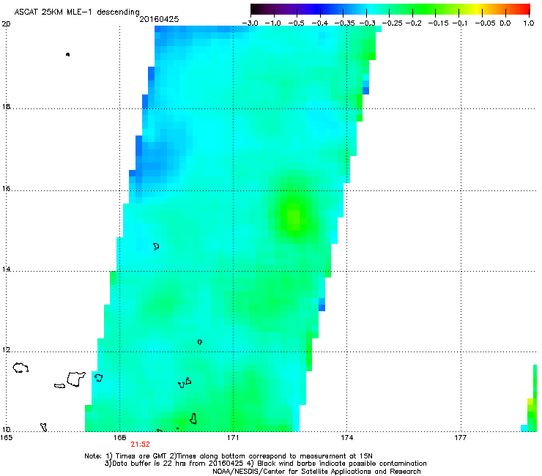Viewport: 542px width, 476px height.
Task: Click the twin island outlines near 11N 169.7E
Action: click(x=185, y=383)
